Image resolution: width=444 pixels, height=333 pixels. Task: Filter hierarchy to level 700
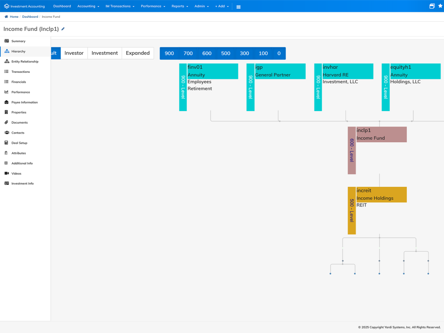coord(188,53)
